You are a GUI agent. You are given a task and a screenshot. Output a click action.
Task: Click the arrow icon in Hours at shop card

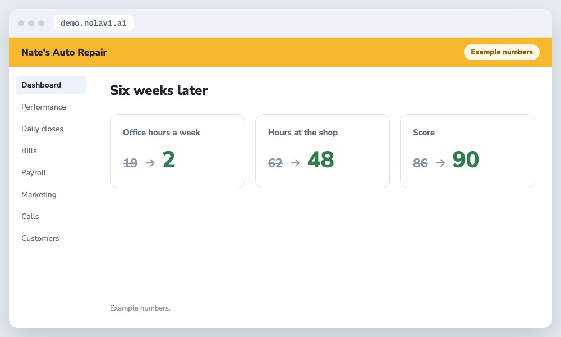pos(295,163)
